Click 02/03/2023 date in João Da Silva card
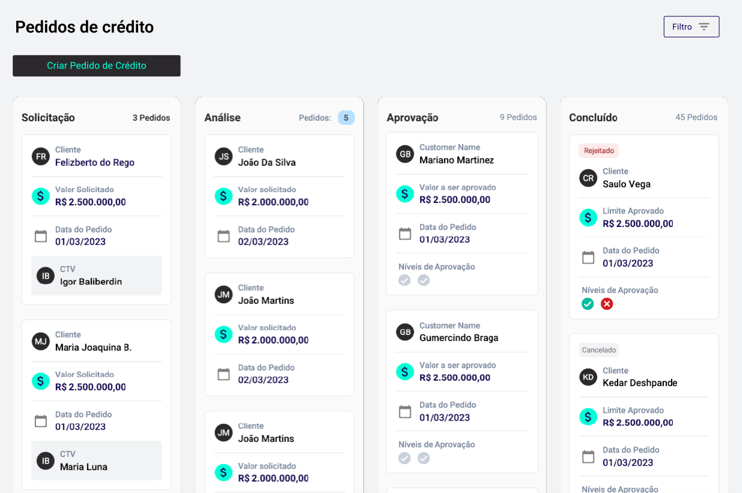Image resolution: width=742 pixels, height=493 pixels. 263,242
